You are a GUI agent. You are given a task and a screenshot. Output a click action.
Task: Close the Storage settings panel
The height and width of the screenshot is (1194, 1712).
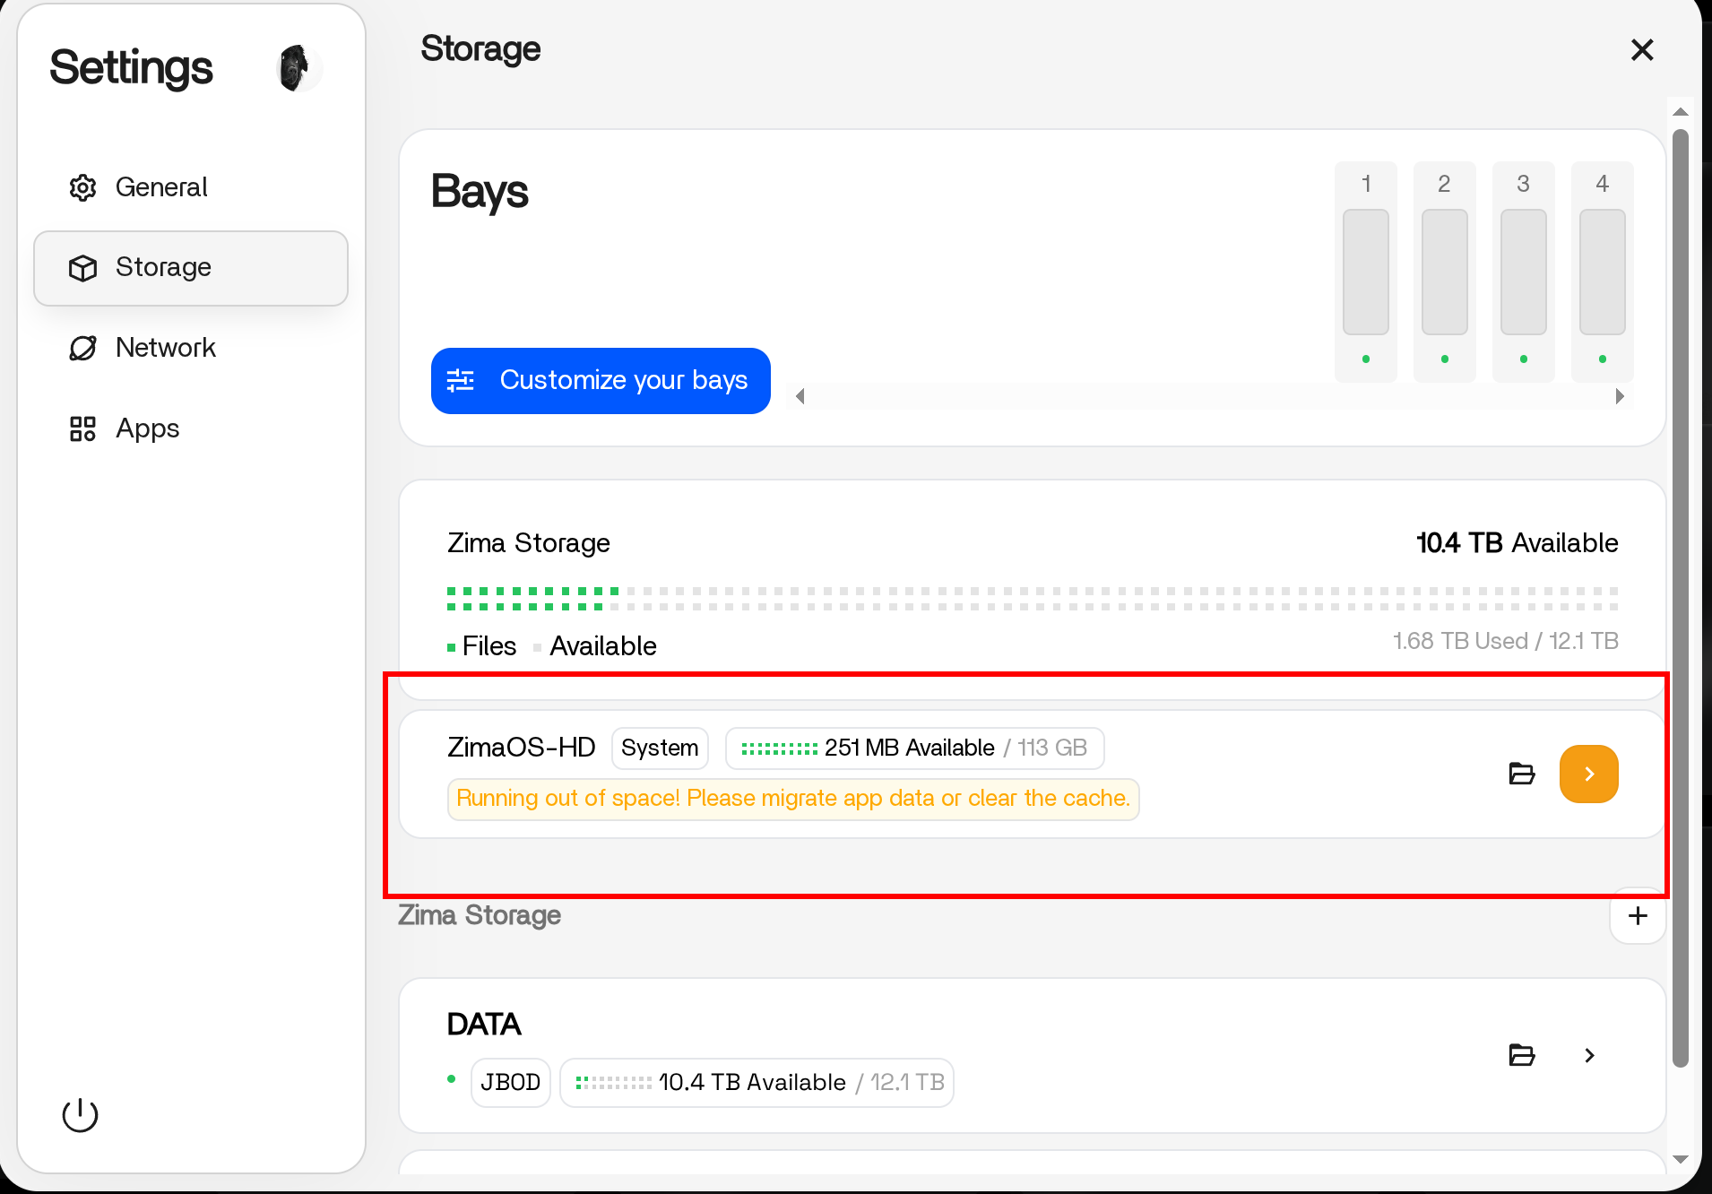point(1641,50)
